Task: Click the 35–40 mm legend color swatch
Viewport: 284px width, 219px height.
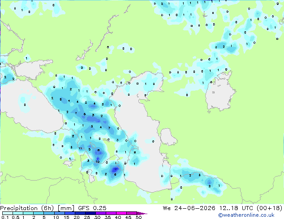Action: [x=111, y=213]
